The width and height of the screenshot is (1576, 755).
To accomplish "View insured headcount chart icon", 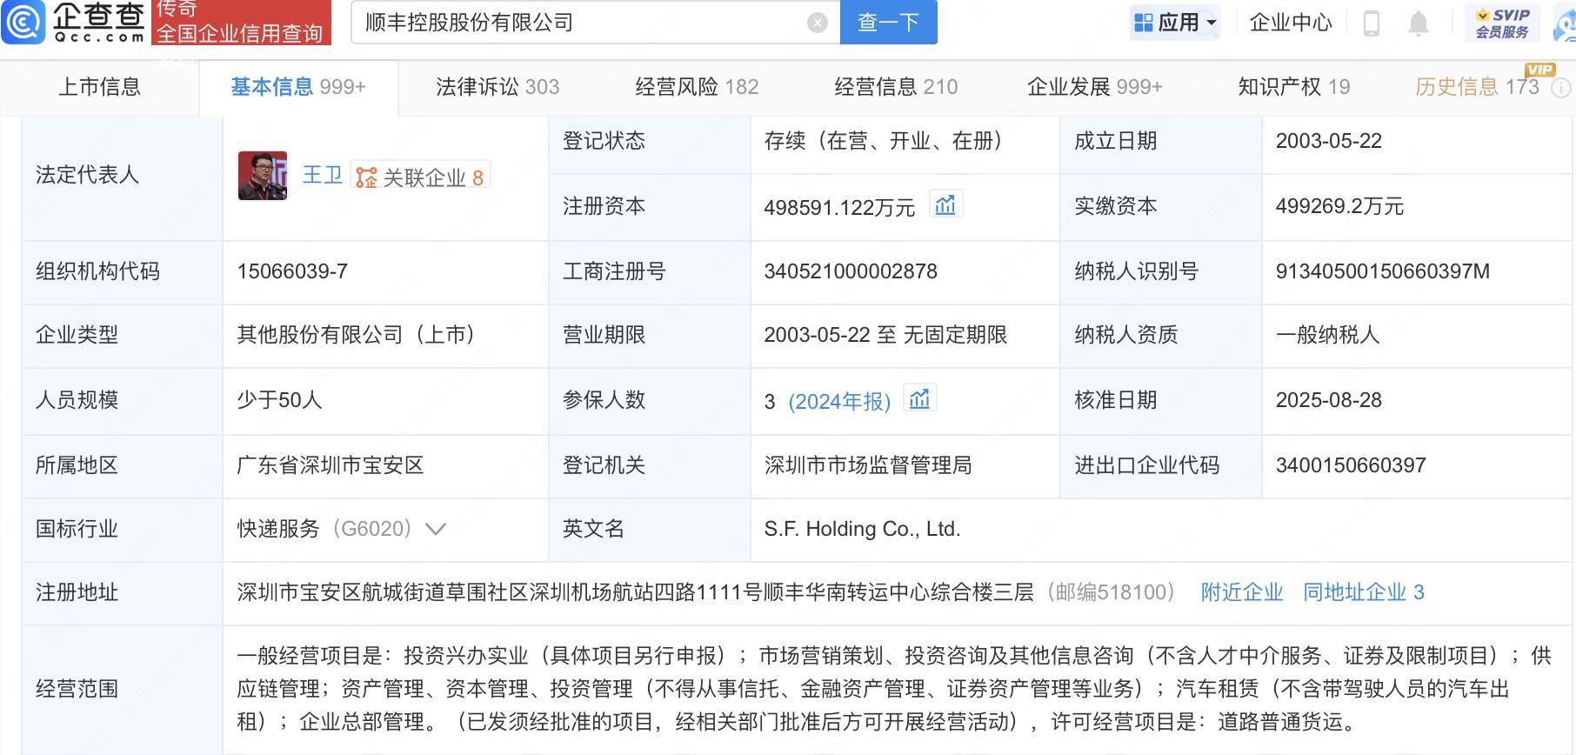I will tap(919, 399).
